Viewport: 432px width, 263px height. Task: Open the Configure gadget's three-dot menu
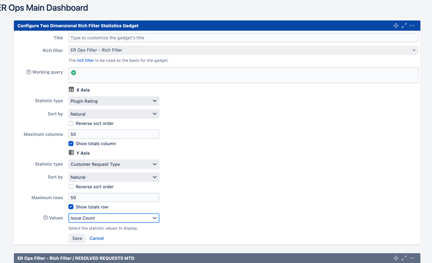pos(412,26)
